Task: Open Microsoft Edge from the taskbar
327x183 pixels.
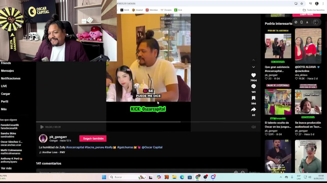Action: point(182,177)
